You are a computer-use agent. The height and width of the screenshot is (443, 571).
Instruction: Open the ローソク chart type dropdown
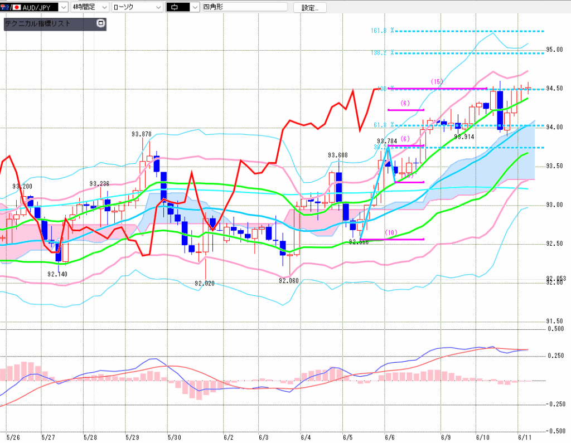pos(137,7)
